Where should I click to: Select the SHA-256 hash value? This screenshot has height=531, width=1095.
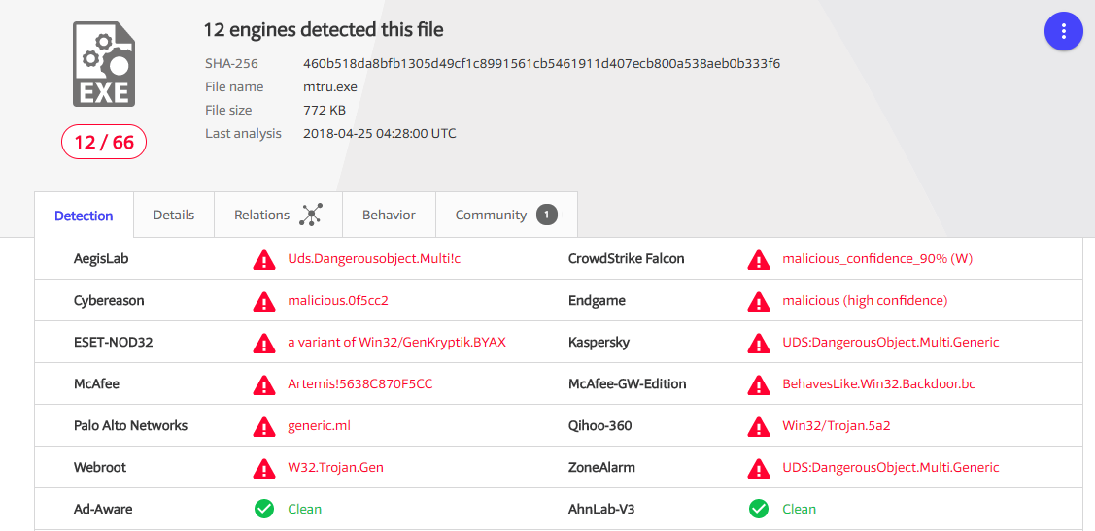click(x=541, y=64)
